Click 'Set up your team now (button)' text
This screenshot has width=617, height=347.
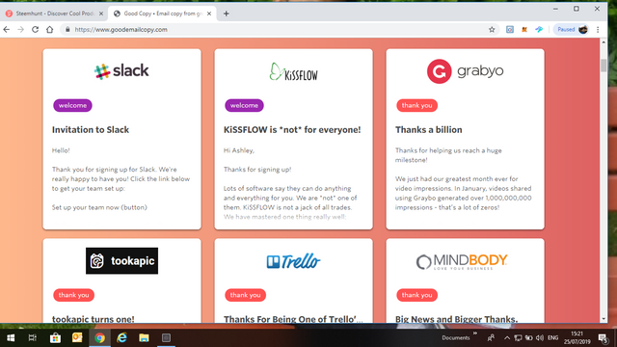99,207
